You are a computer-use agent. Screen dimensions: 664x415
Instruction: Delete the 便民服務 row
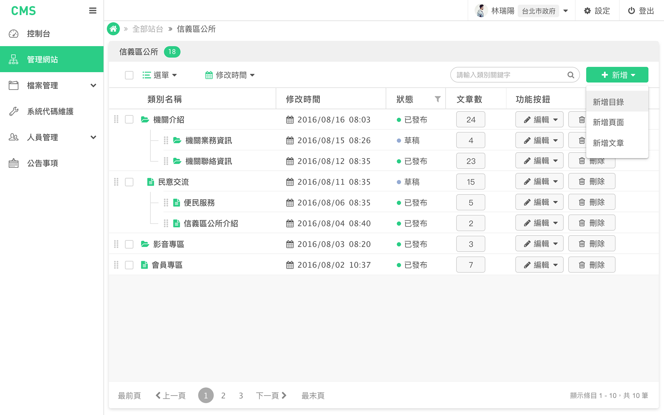591,202
